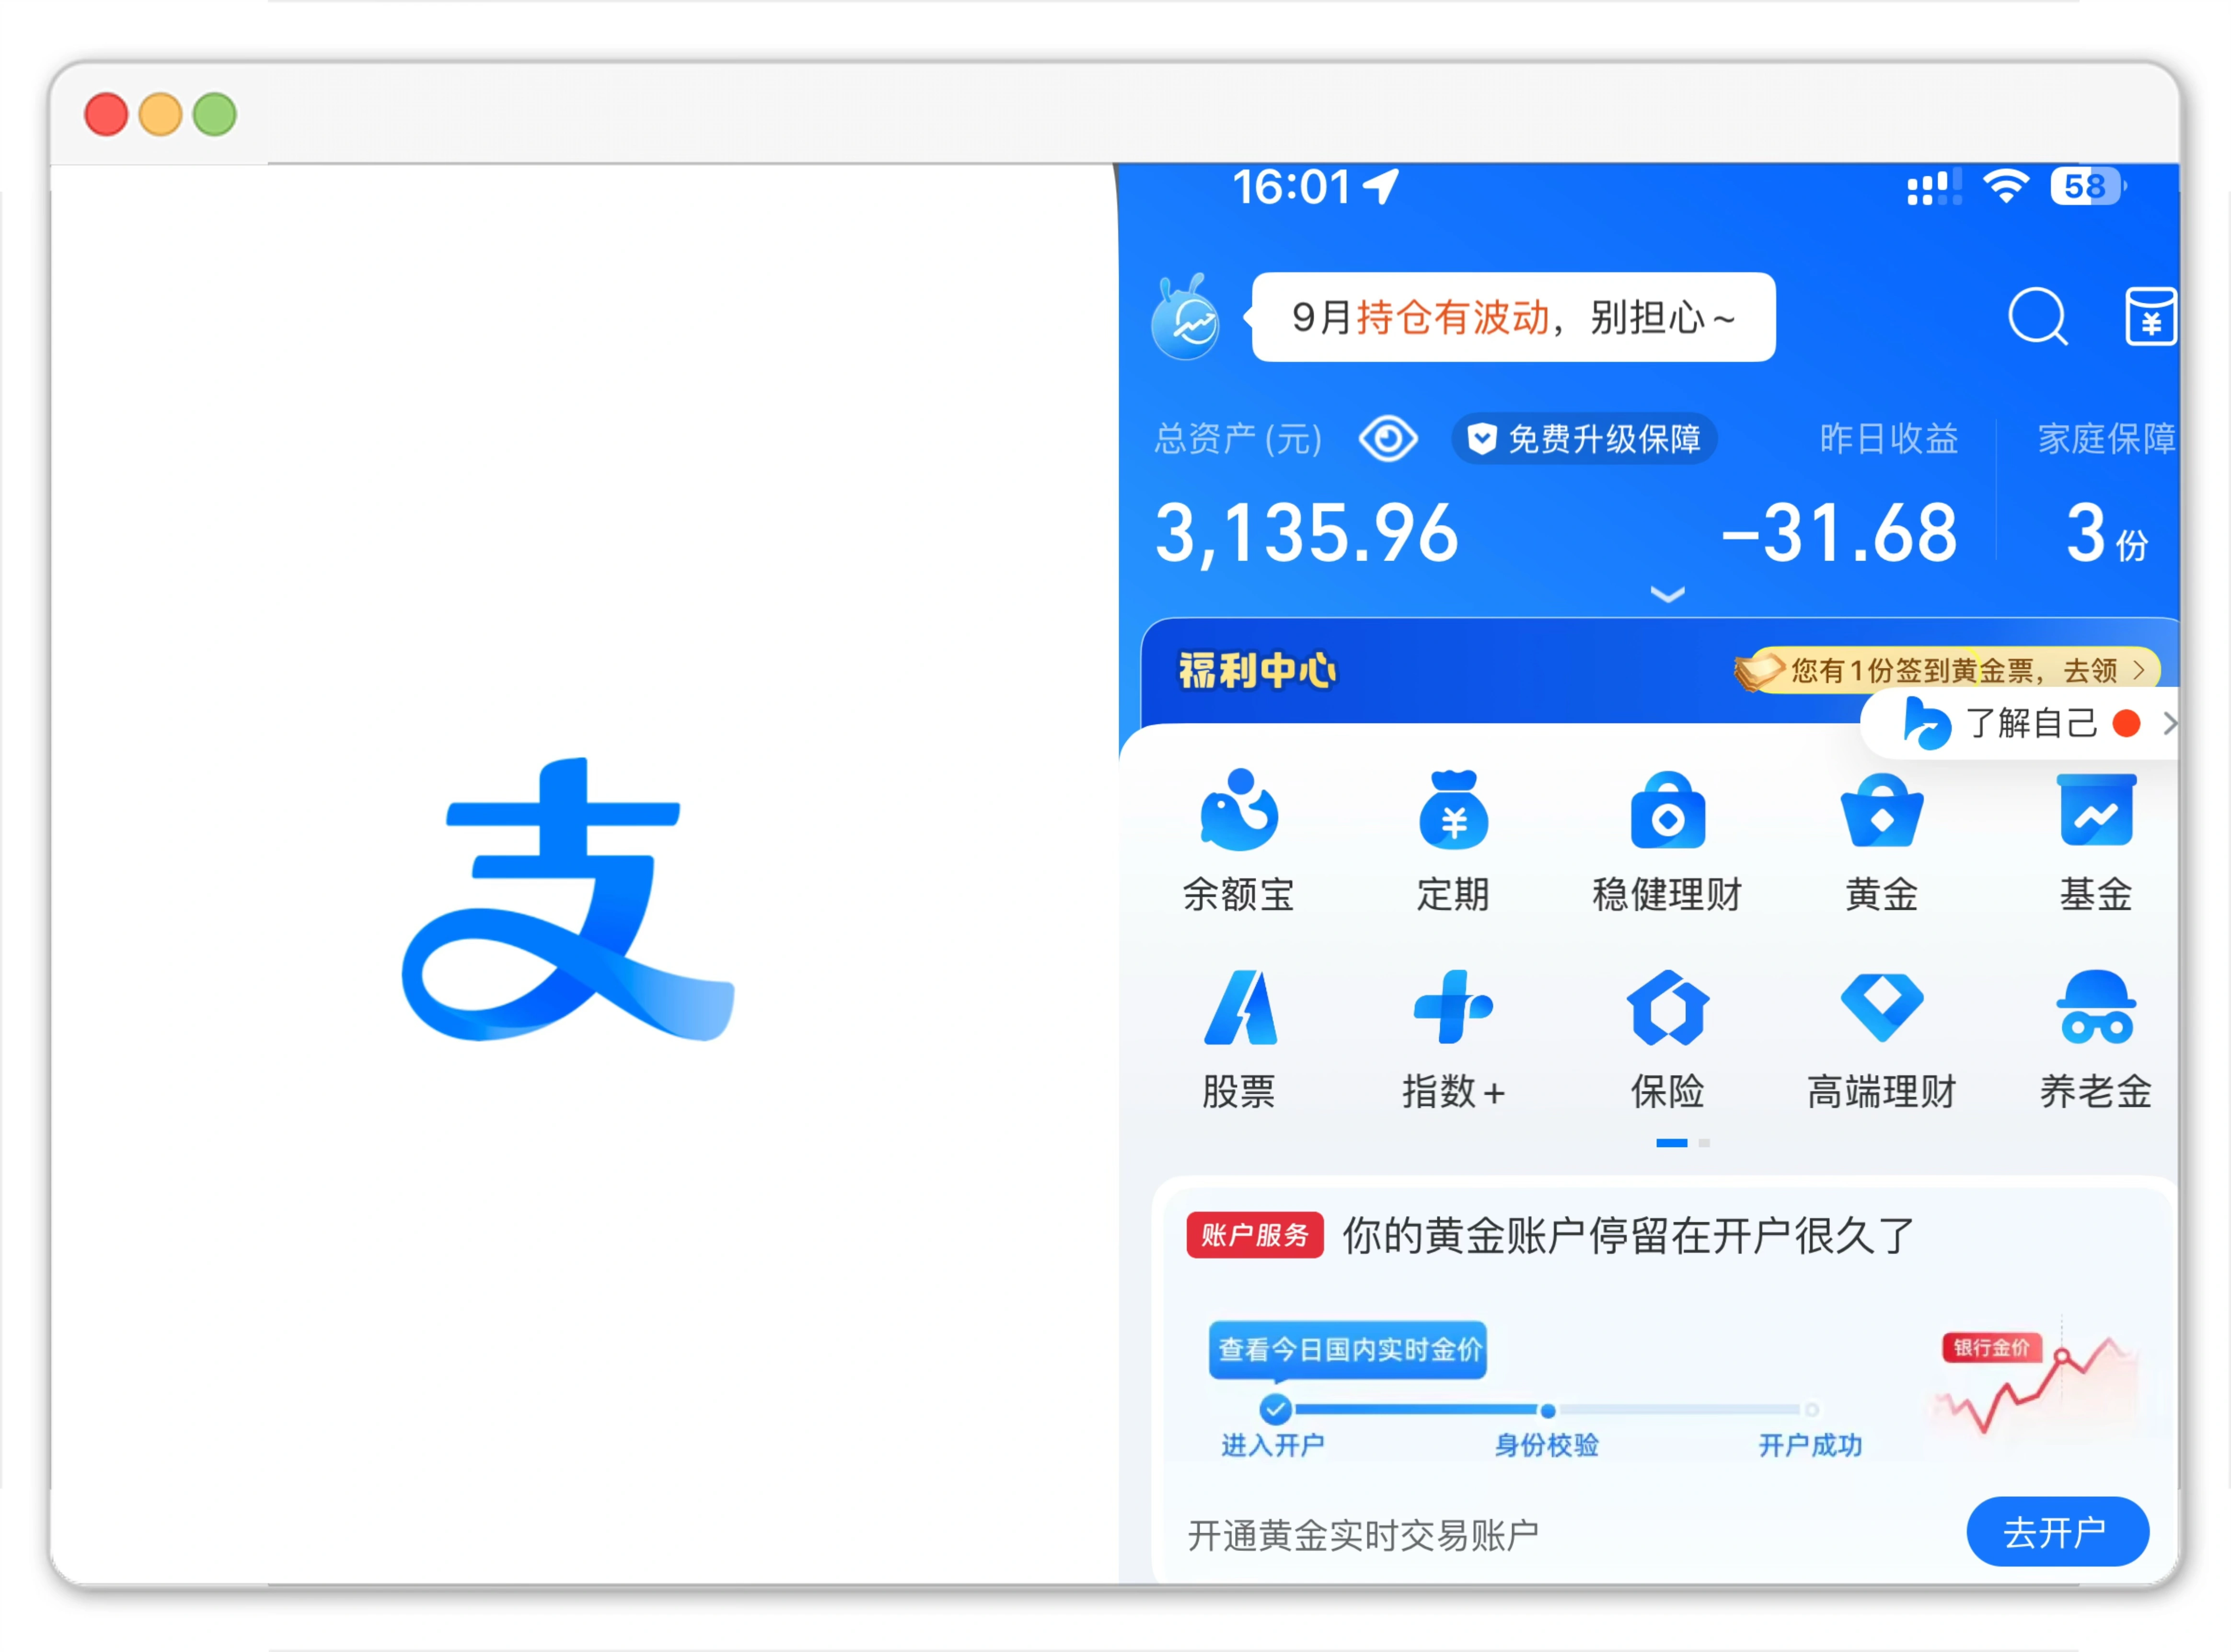This screenshot has width=2231, height=1652.
Task: Click the Wi-Fi status icon
Action: pyautogui.click(x=2006, y=186)
